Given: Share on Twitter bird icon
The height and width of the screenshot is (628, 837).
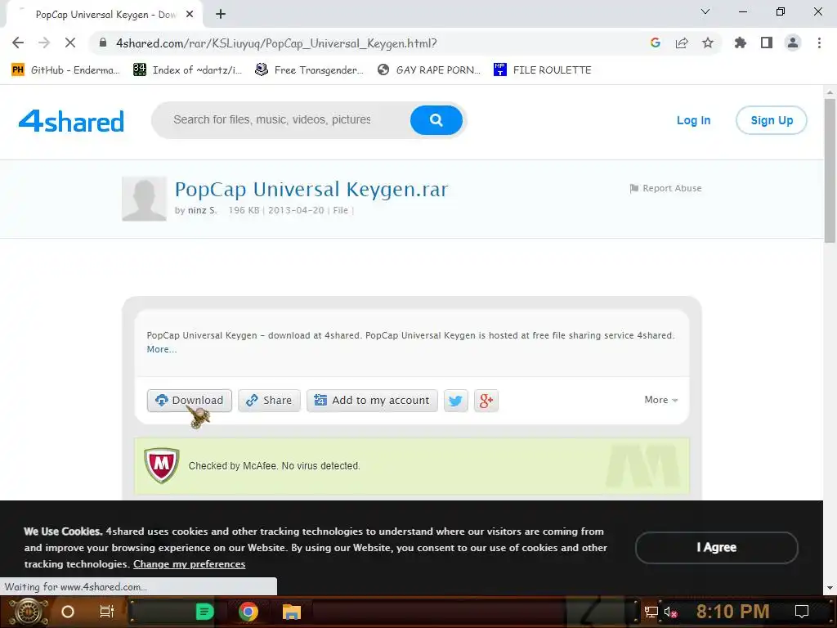Looking at the screenshot, I should (x=456, y=401).
